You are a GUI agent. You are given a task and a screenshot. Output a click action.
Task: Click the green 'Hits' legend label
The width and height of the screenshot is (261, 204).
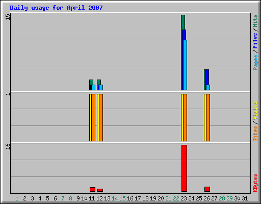pos(255,21)
